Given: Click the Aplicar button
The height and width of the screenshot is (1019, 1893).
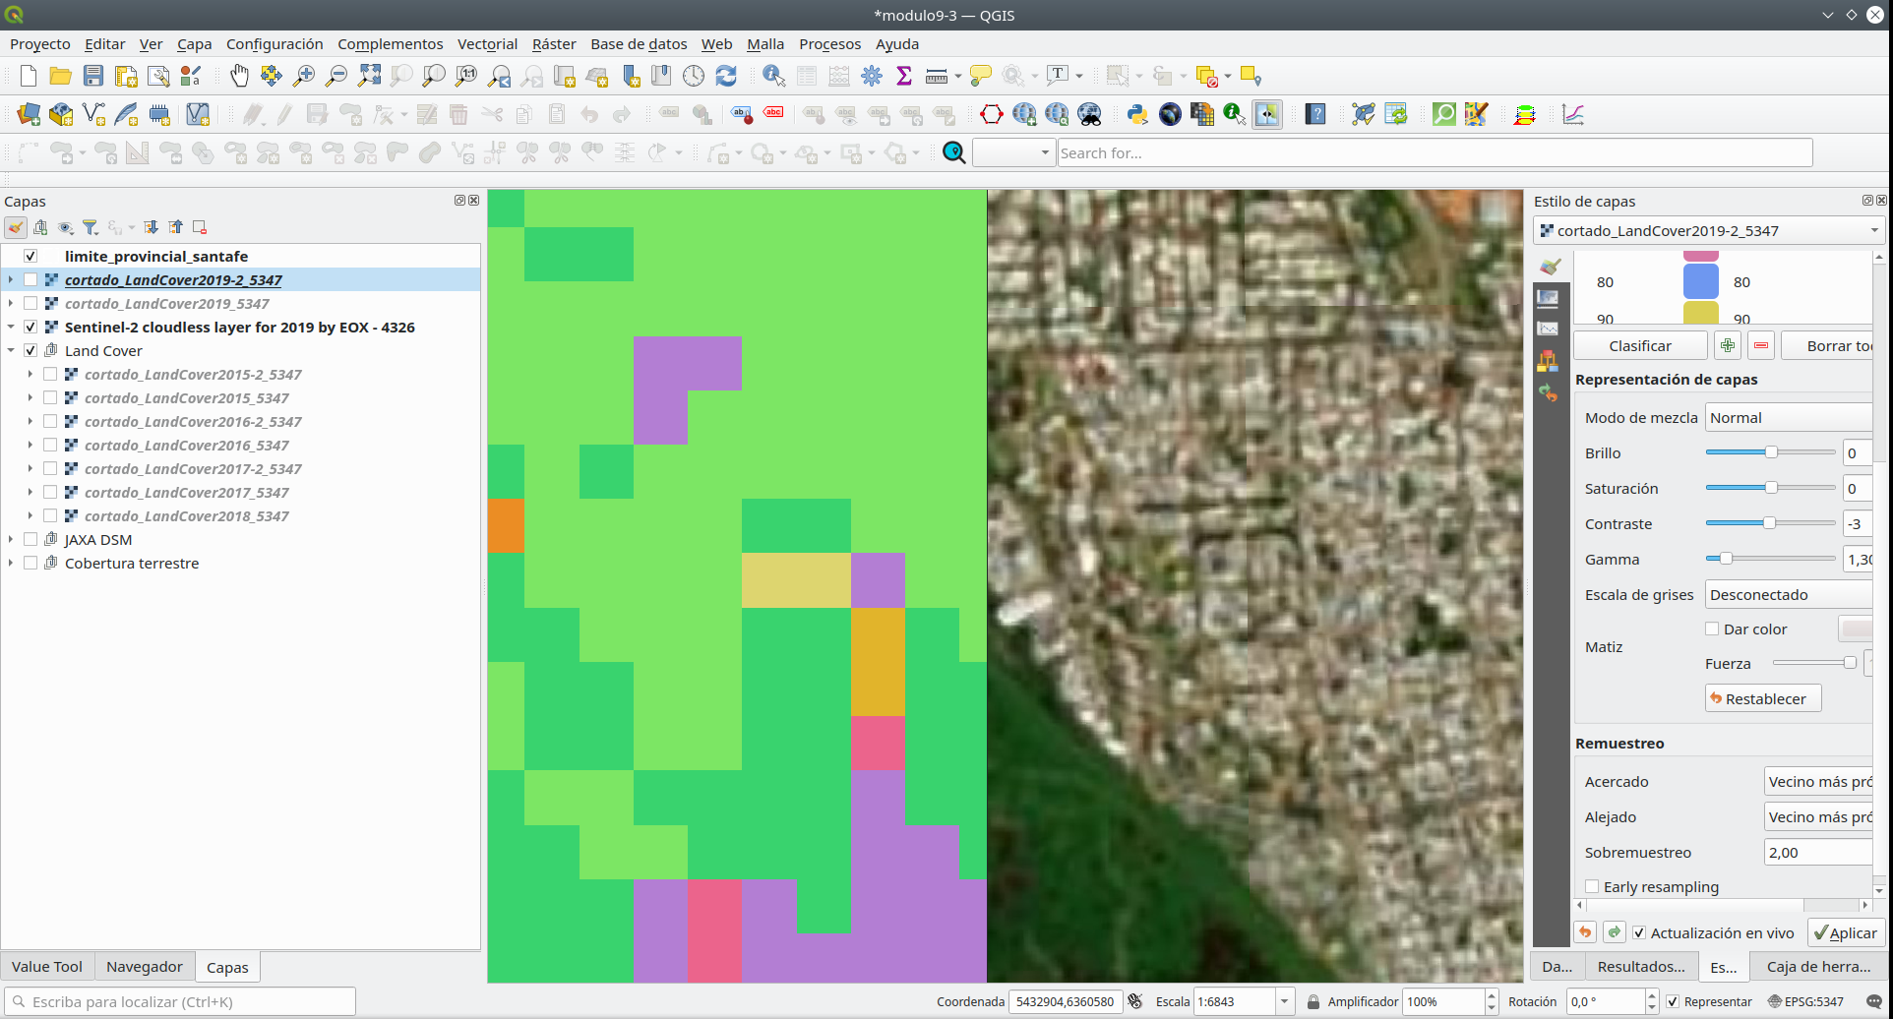Looking at the screenshot, I should point(1845,932).
